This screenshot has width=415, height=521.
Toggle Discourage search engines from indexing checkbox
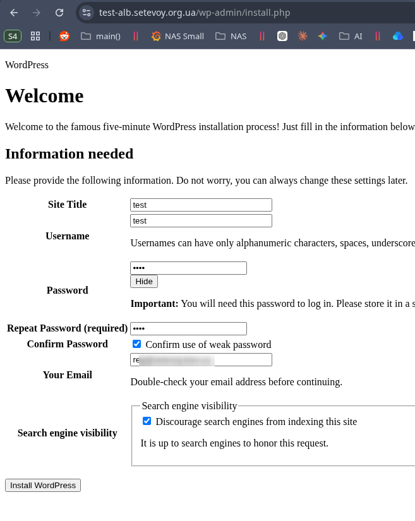click(x=147, y=421)
